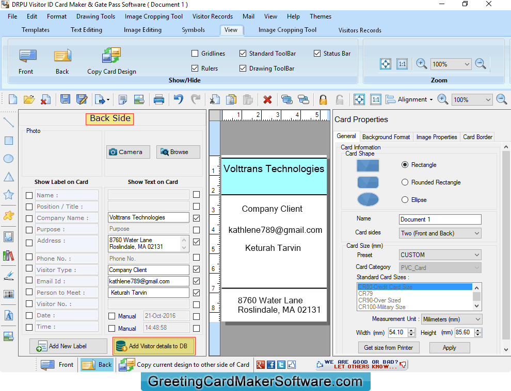Open the Visitor Records menu
The image size is (511, 391).
coord(213,16)
